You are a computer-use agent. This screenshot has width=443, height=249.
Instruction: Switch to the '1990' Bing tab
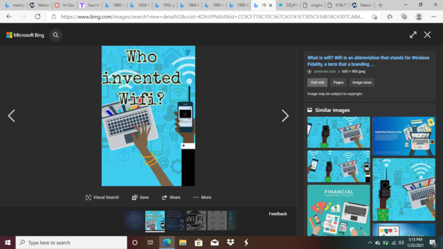click(x=239, y=5)
